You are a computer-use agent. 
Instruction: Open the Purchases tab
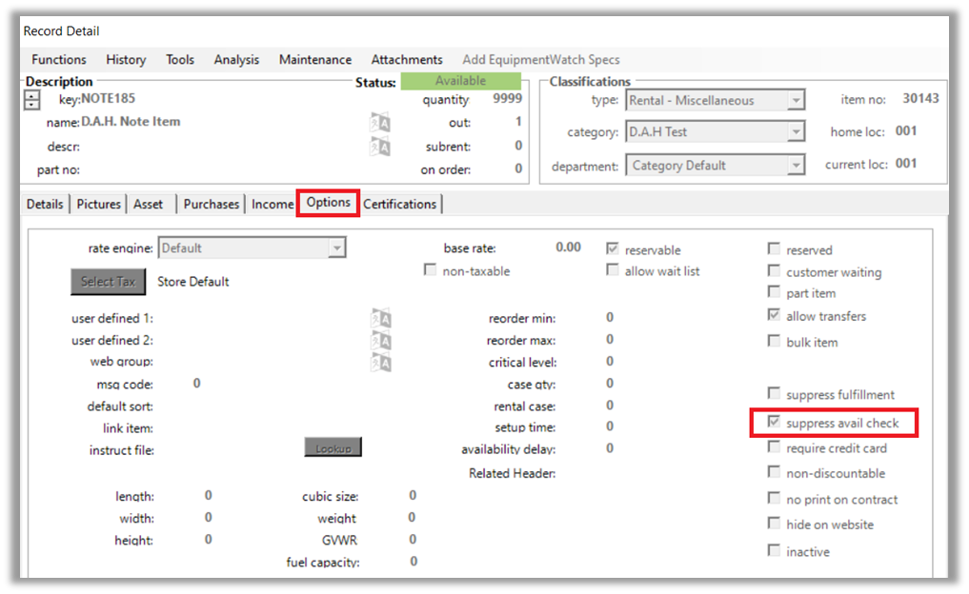(x=211, y=204)
